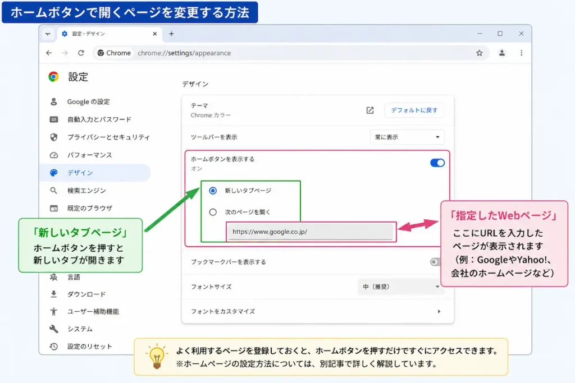This screenshot has height=383, width=575.
Task: Toggle ホームボタンを表示する switch
Action: coord(437,163)
